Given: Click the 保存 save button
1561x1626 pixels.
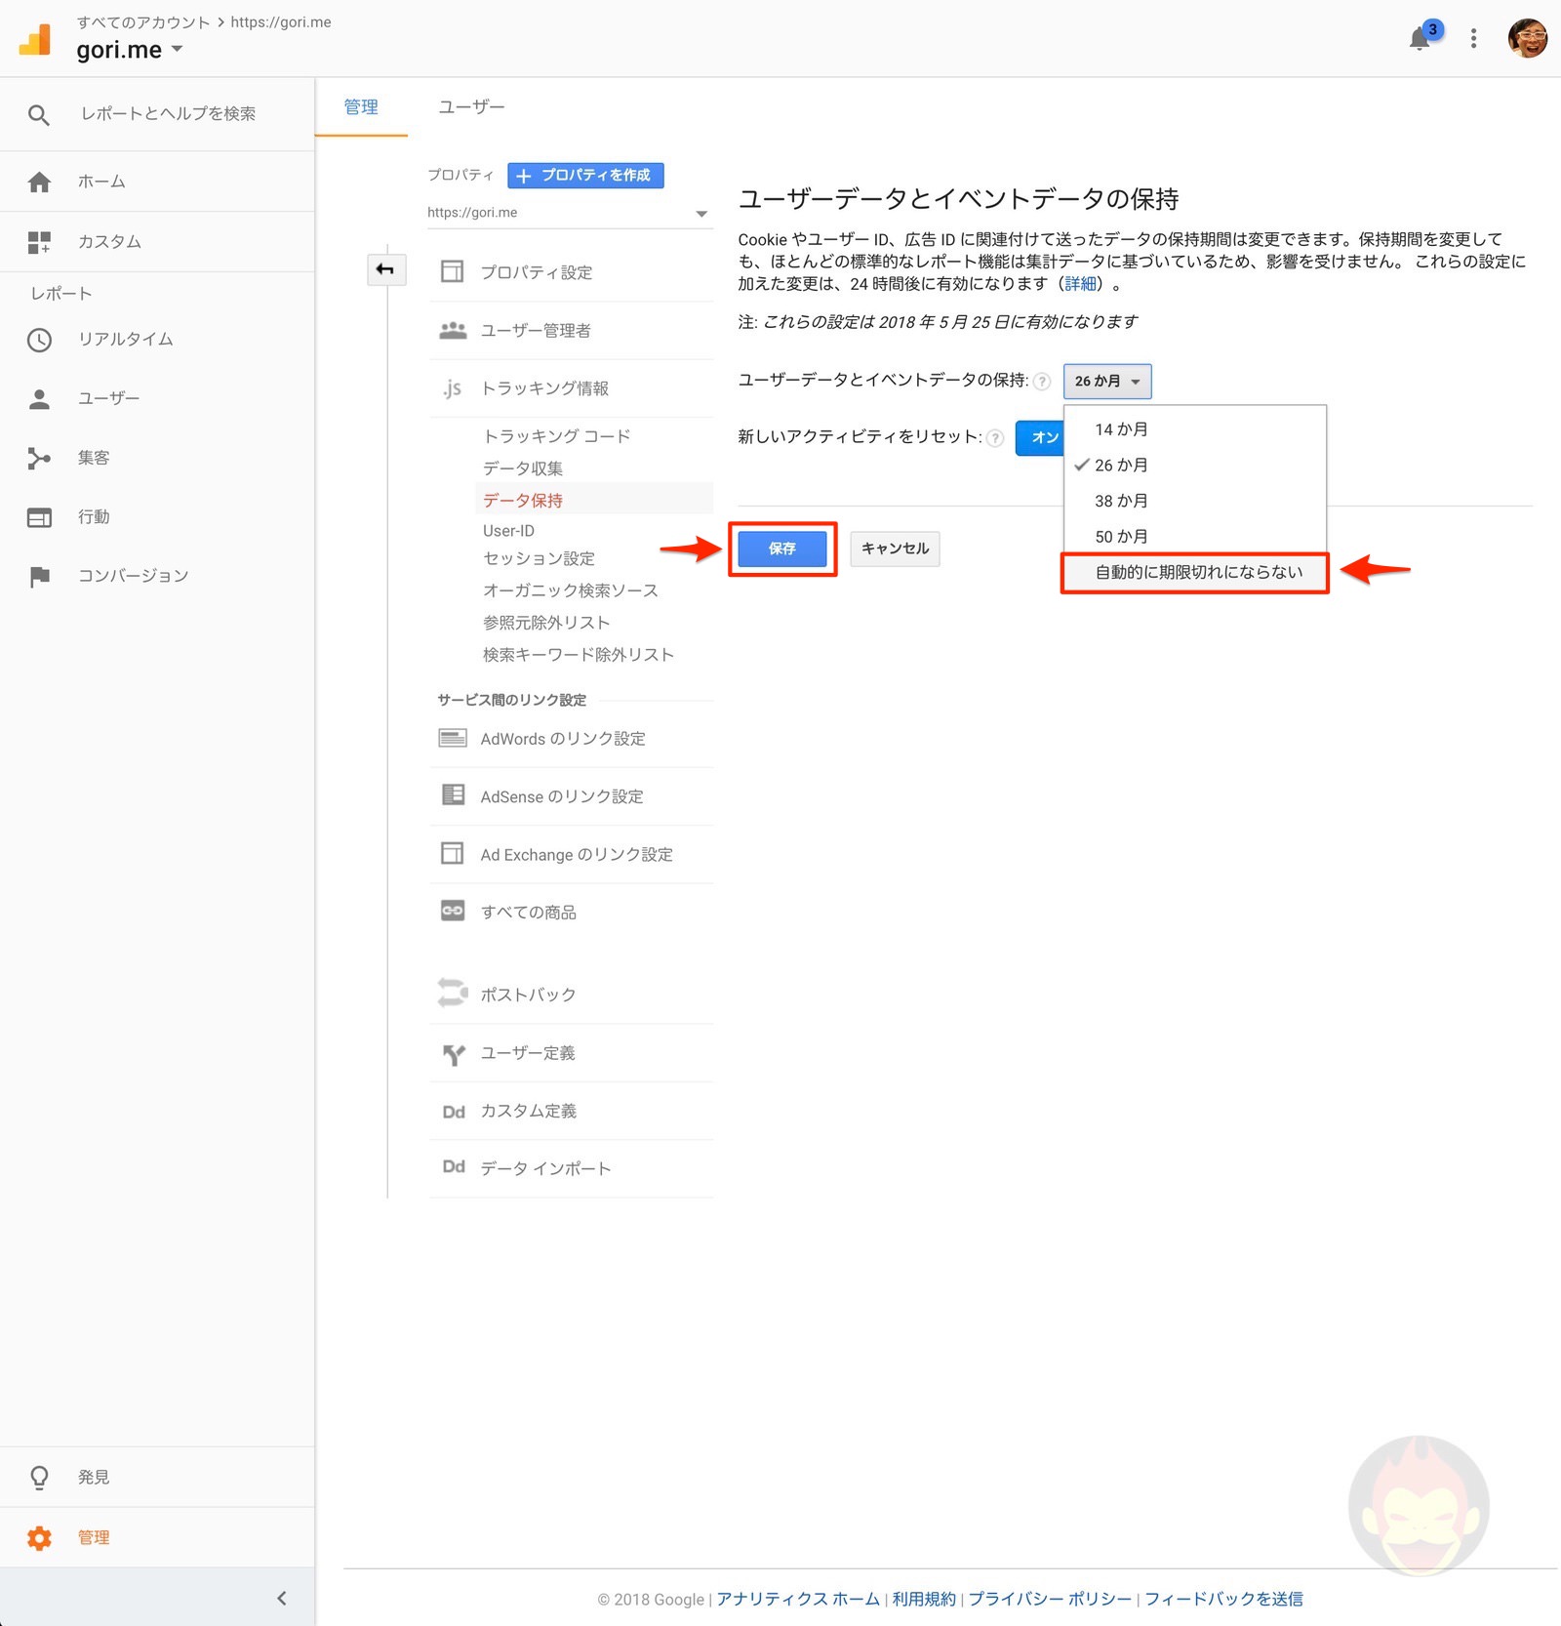Looking at the screenshot, I should [781, 549].
